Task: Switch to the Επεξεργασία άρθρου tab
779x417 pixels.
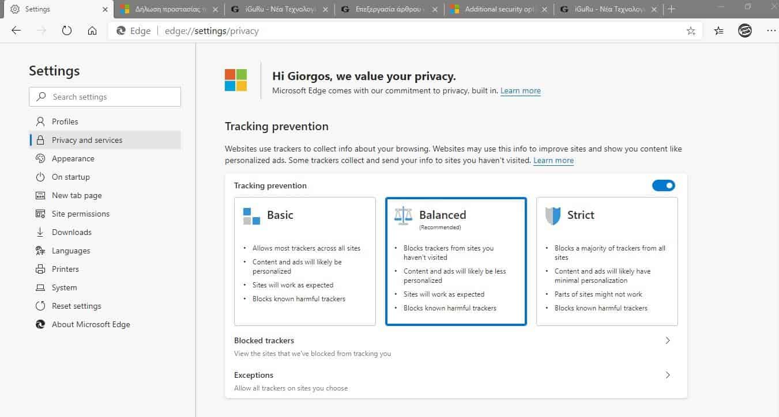Action: pyautogui.click(x=389, y=9)
